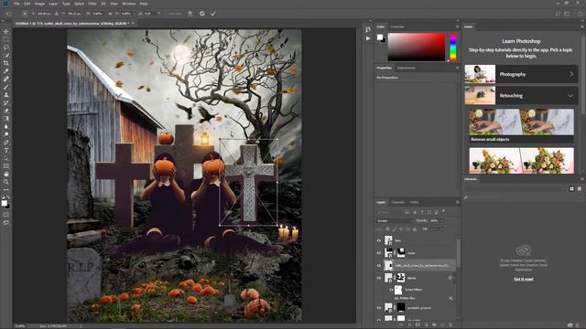Open the Opacity value dropdown

[442, 221]
